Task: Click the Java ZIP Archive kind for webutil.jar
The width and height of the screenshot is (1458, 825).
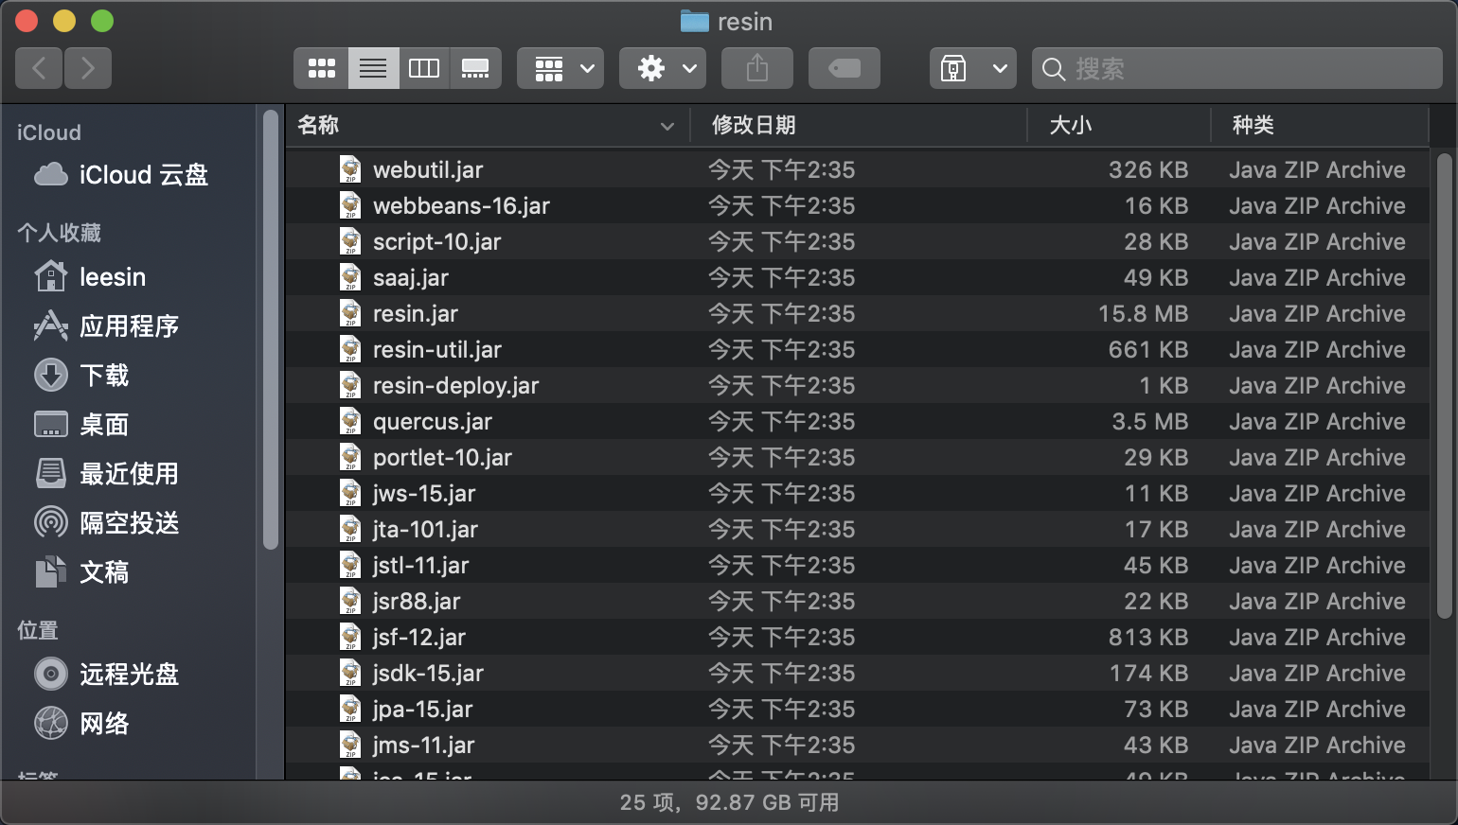Action: 1317,169
